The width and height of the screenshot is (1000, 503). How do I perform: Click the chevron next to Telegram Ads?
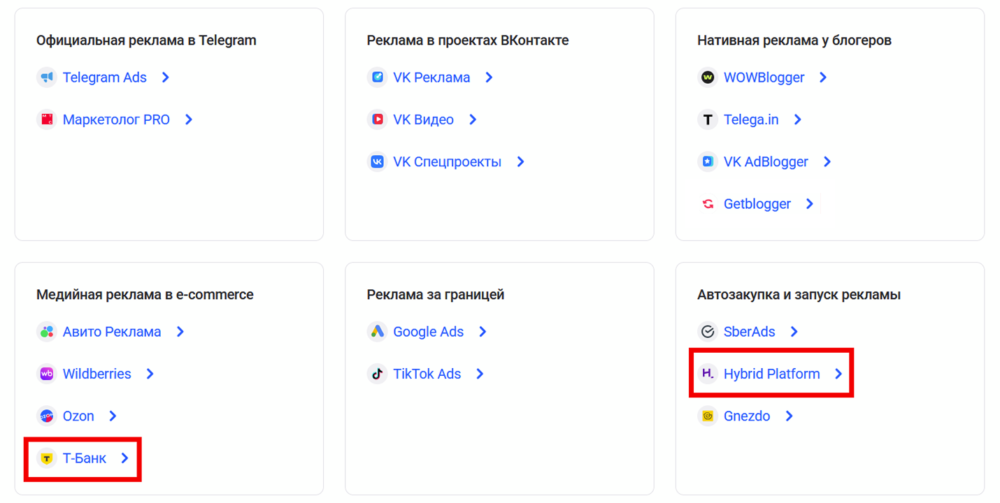pyautogui.click(x=166, y=78)
